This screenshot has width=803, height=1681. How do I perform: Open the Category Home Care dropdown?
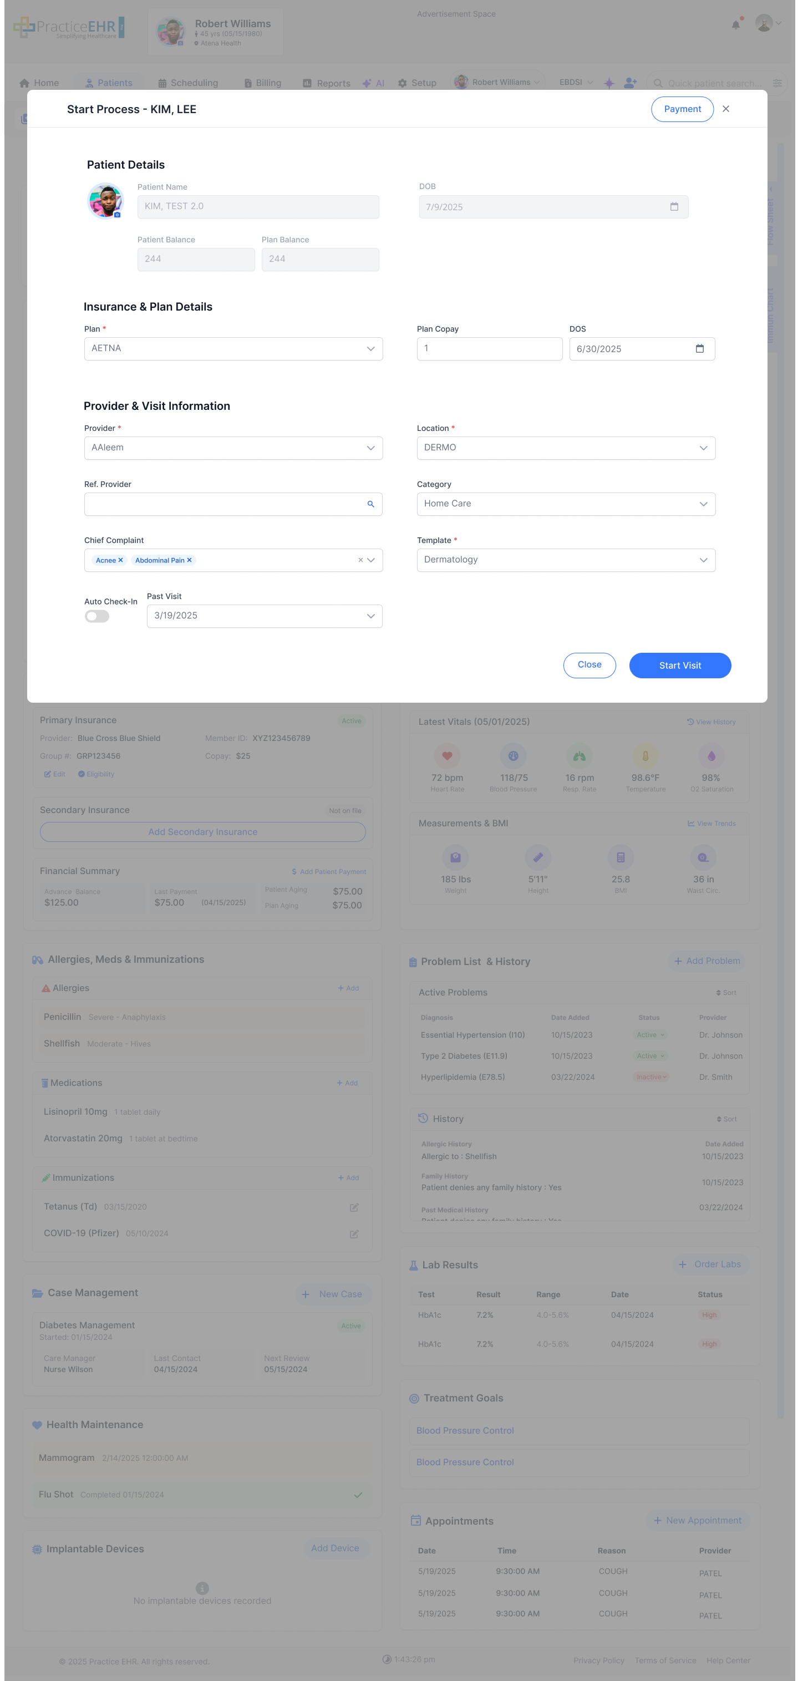coord(566,504)
